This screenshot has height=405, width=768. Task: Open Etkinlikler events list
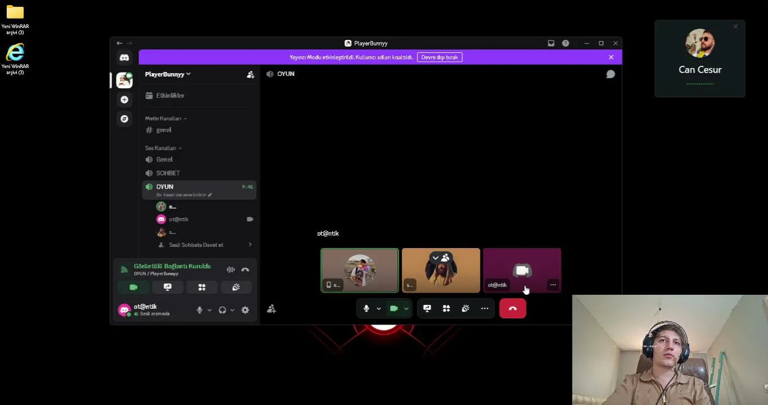coord(198,96)
